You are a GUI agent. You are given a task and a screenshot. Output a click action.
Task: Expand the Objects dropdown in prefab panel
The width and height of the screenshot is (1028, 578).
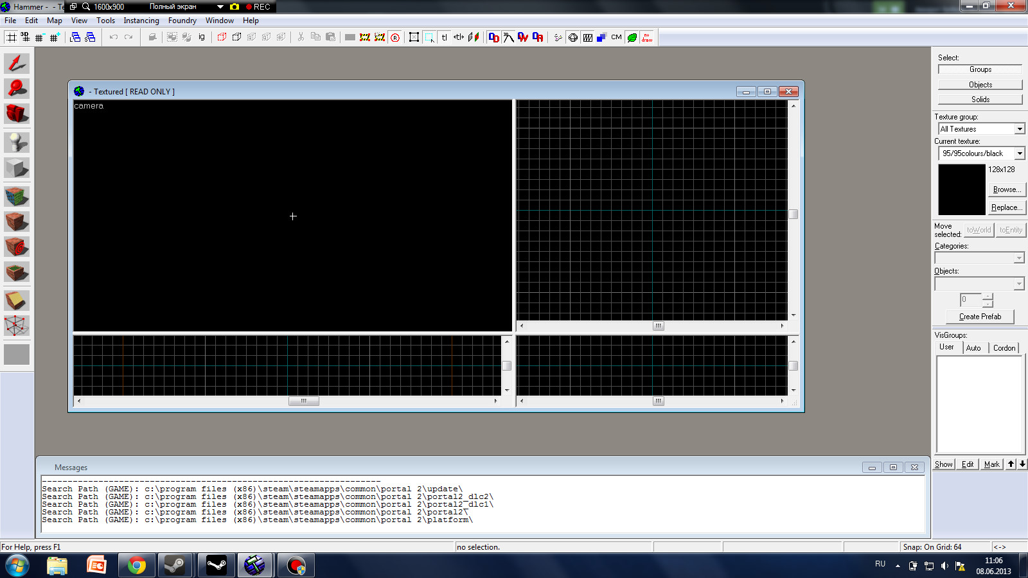(1019, 284)
